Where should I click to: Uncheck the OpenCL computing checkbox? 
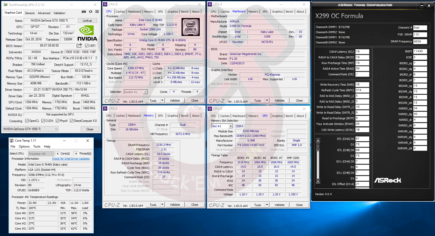pyautogui.click(x=27, y=121)
